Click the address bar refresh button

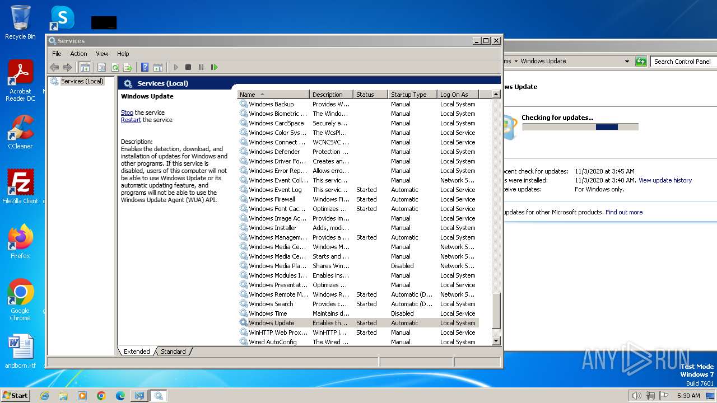pos(641,62)
